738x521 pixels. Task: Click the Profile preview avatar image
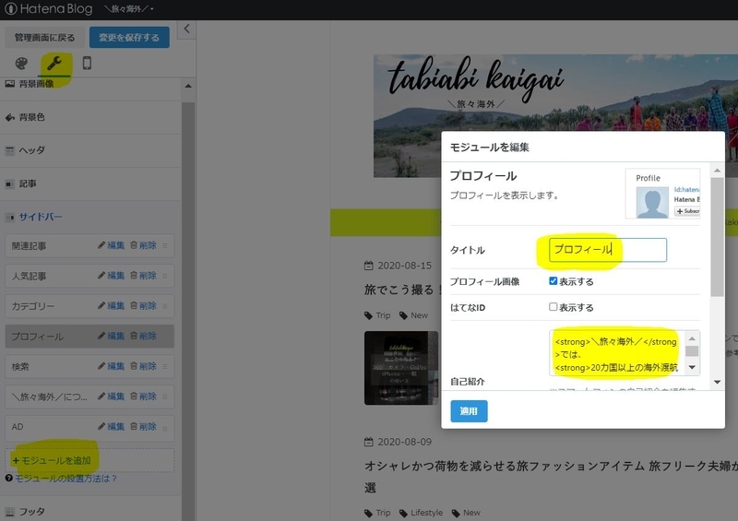652,202
